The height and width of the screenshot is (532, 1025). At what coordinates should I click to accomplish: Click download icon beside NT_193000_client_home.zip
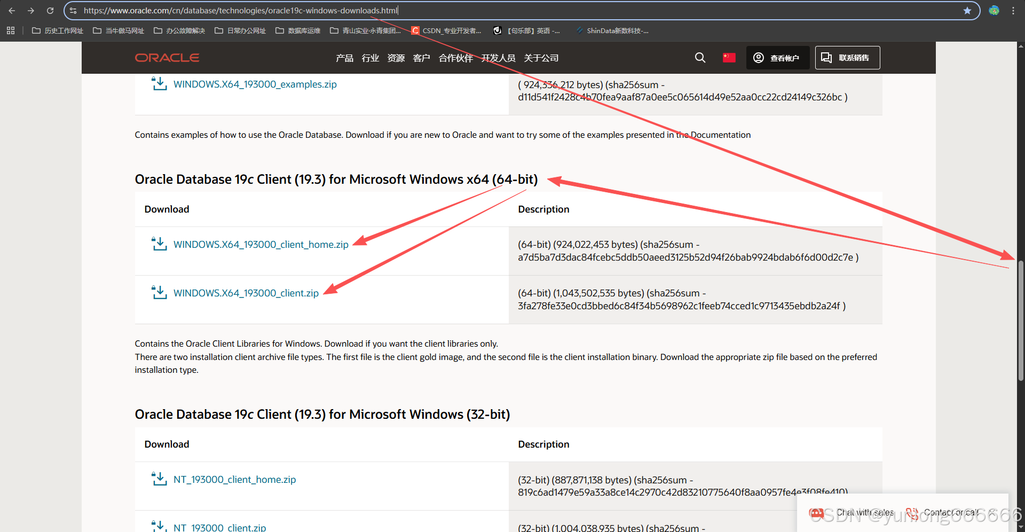[x=159, y=479]
